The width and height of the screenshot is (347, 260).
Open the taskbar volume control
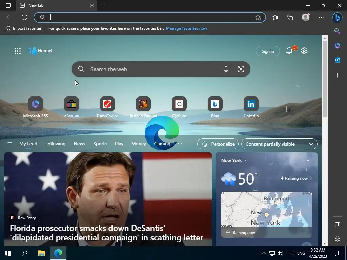[280, 253]
